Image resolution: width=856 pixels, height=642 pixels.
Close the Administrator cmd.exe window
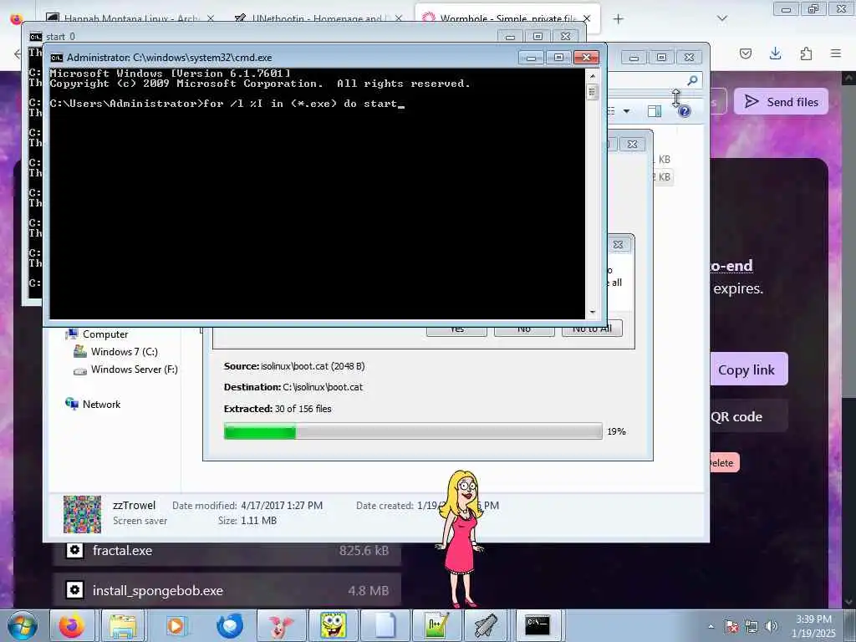point(586,58)
